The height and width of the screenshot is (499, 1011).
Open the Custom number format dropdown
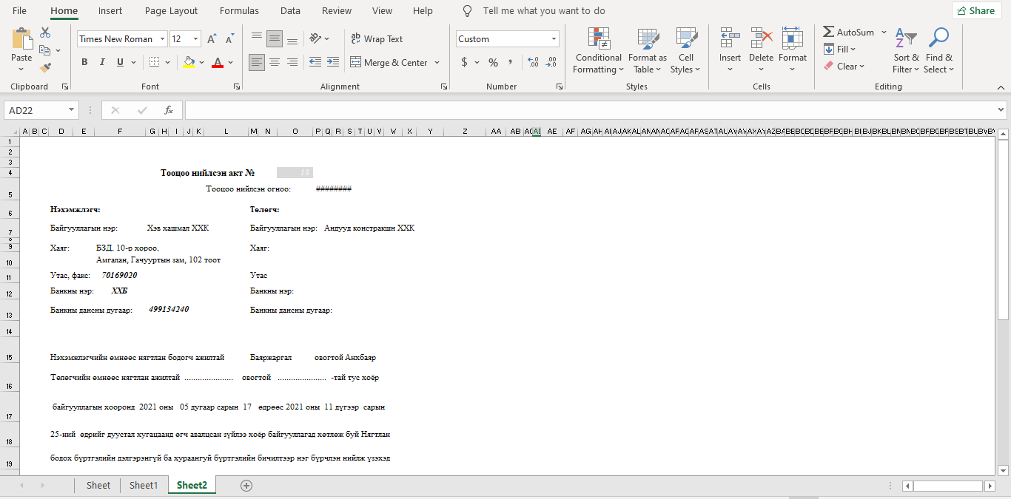coord(554,39)
